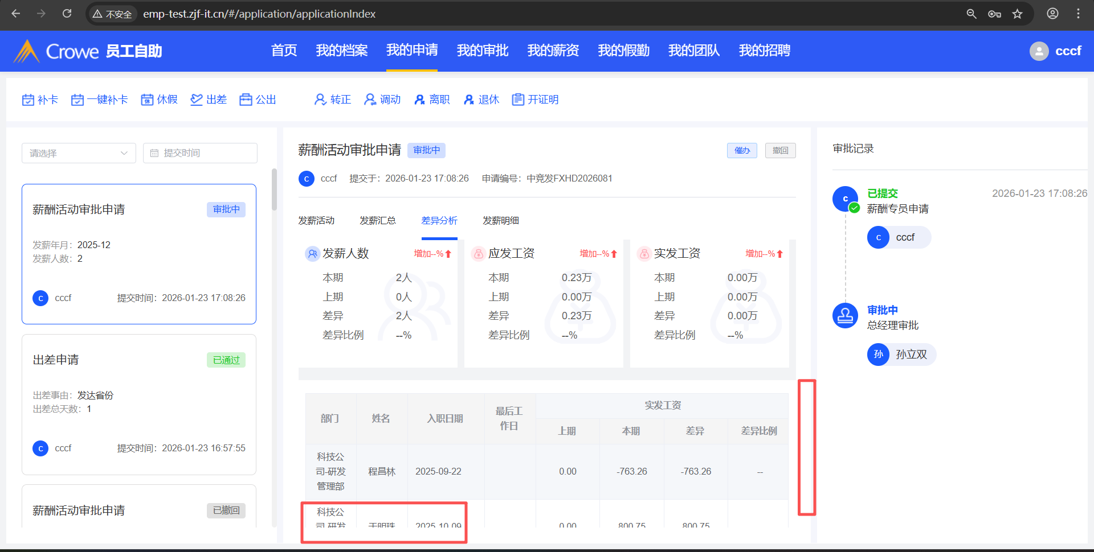This screenshot has width=1094, height=552.
Task: Open the 出差申请 approved application card
Action: tap(138, 404)
